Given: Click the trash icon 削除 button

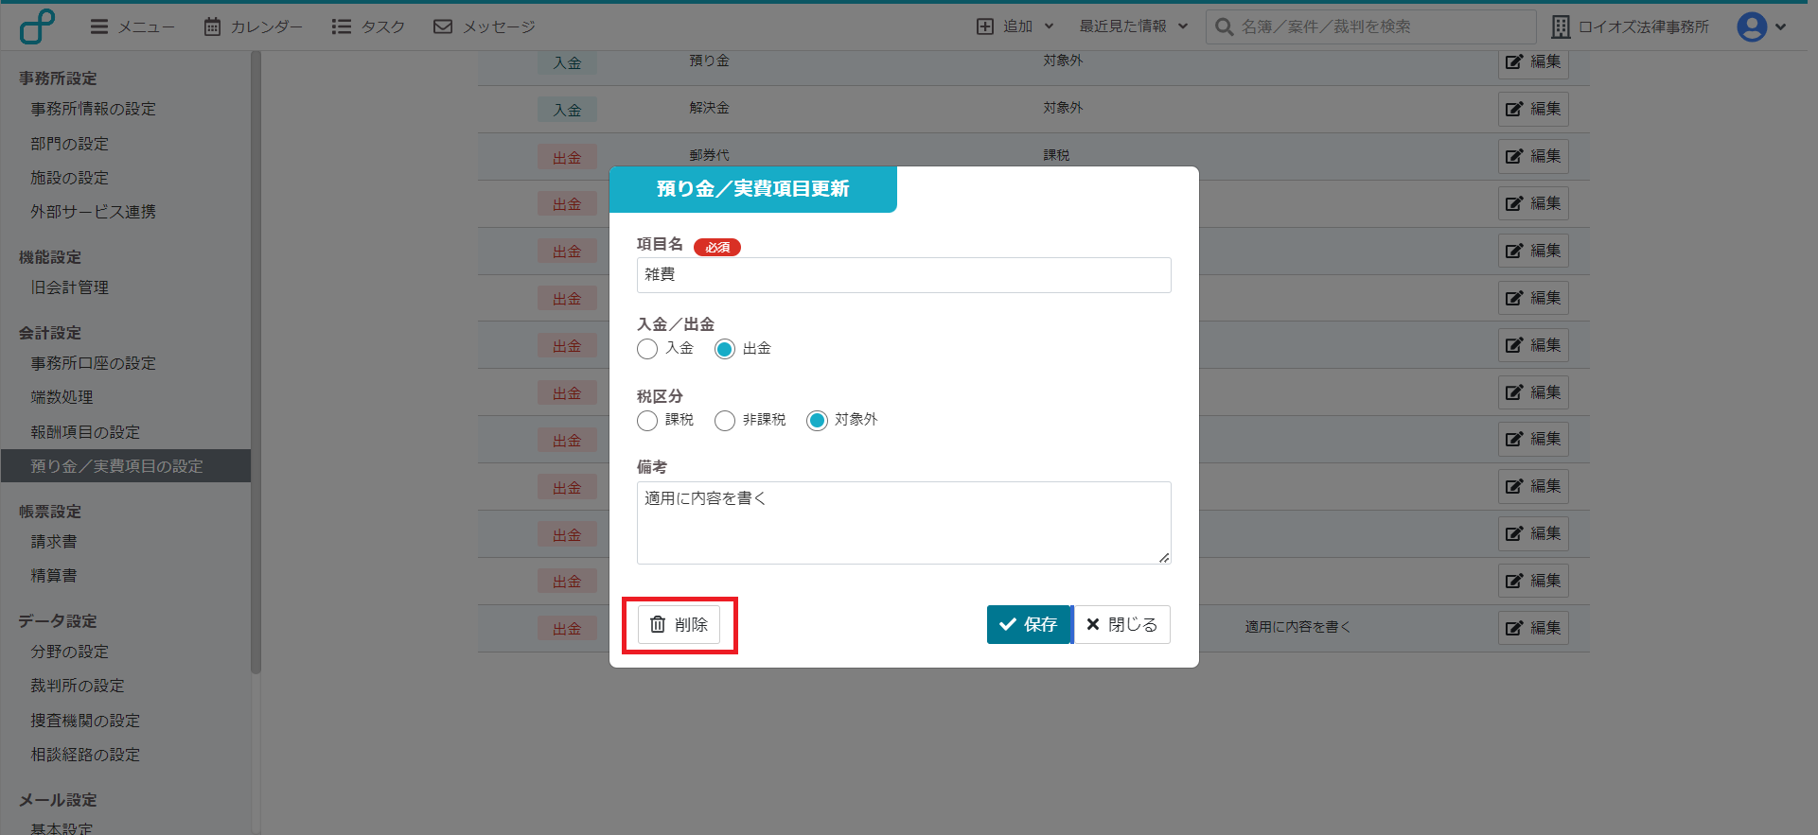Looking at the screenshot, I should pyautogui.click(x=679, y=625).
